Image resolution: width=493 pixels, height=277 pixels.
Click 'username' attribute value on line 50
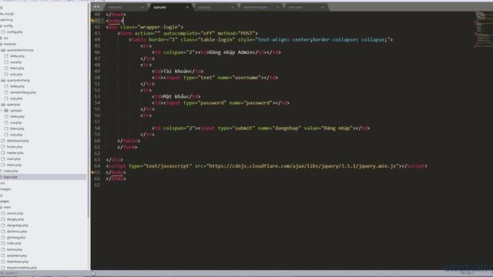tap(246, 78)
